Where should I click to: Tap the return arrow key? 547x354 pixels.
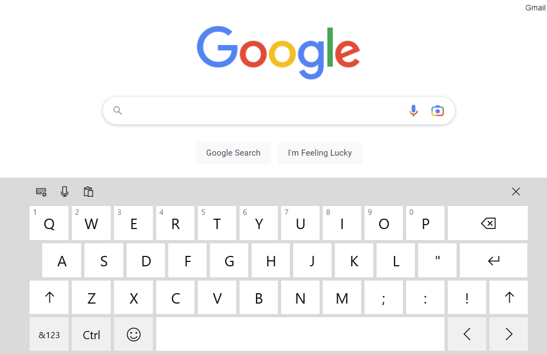click(x=494, y=260)
